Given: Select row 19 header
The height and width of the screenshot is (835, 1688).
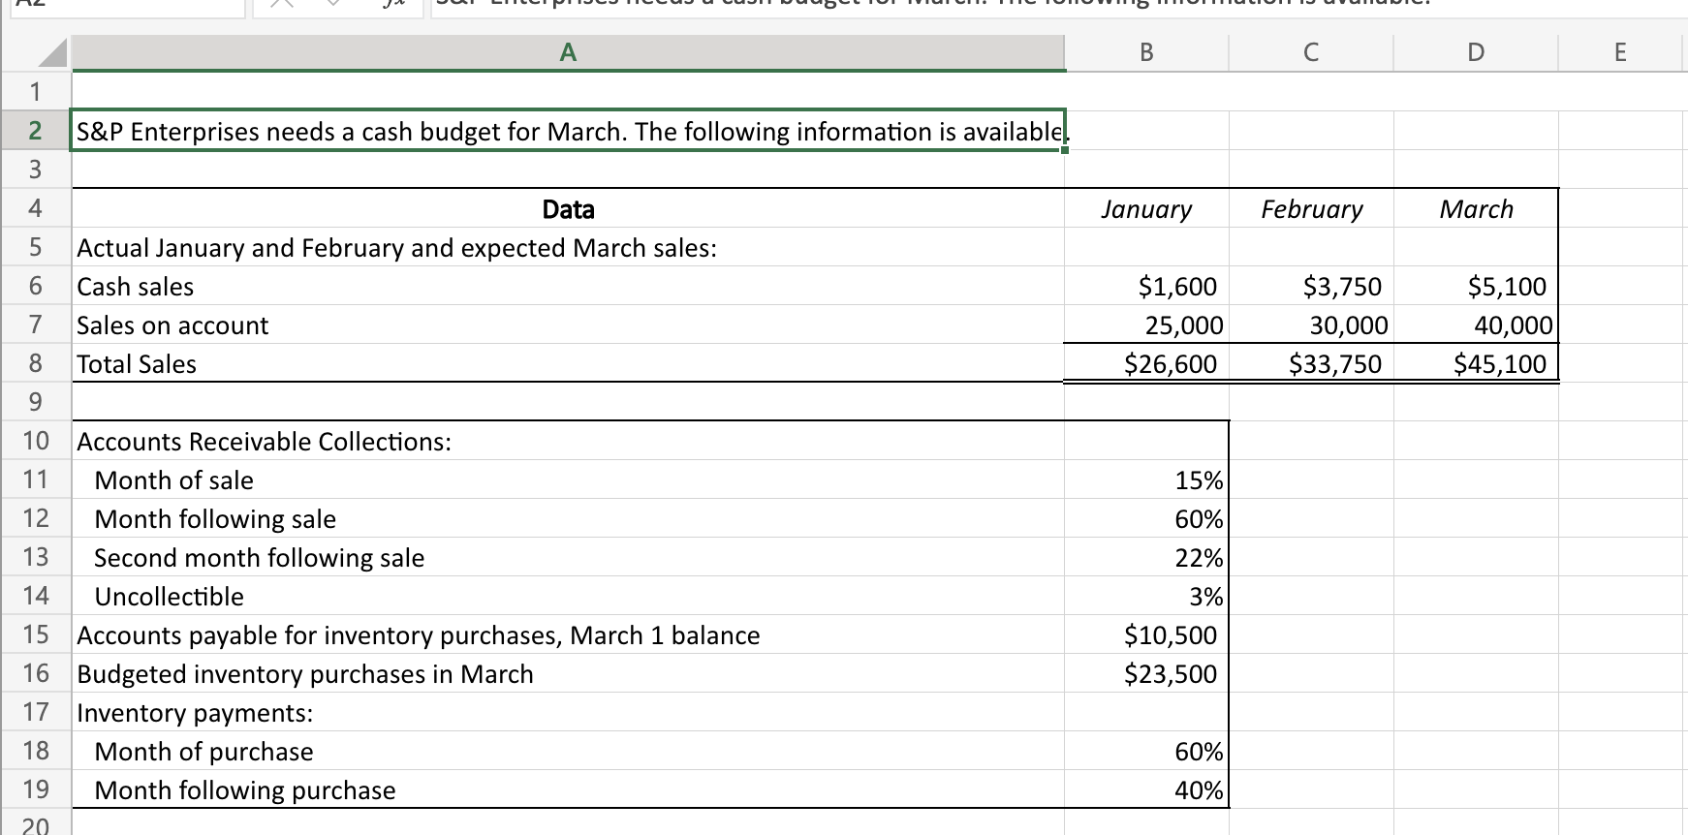Looking at the screenshot, I should tap(36, 789).
